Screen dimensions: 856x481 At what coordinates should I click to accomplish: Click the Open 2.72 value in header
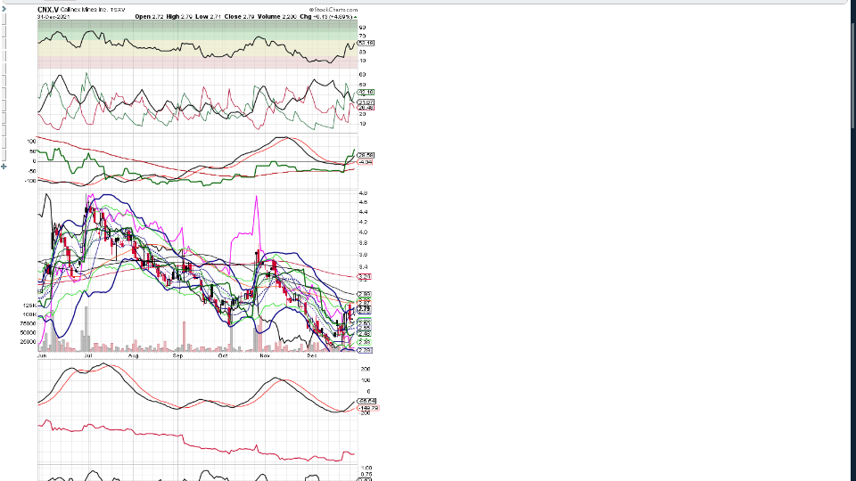(149, 17)
